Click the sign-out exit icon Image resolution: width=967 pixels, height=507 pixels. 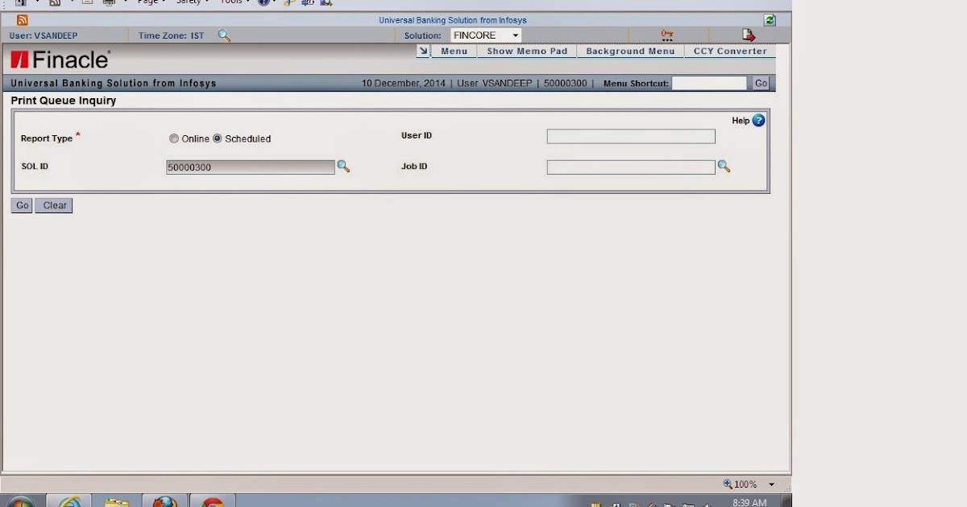coord(748,35)
